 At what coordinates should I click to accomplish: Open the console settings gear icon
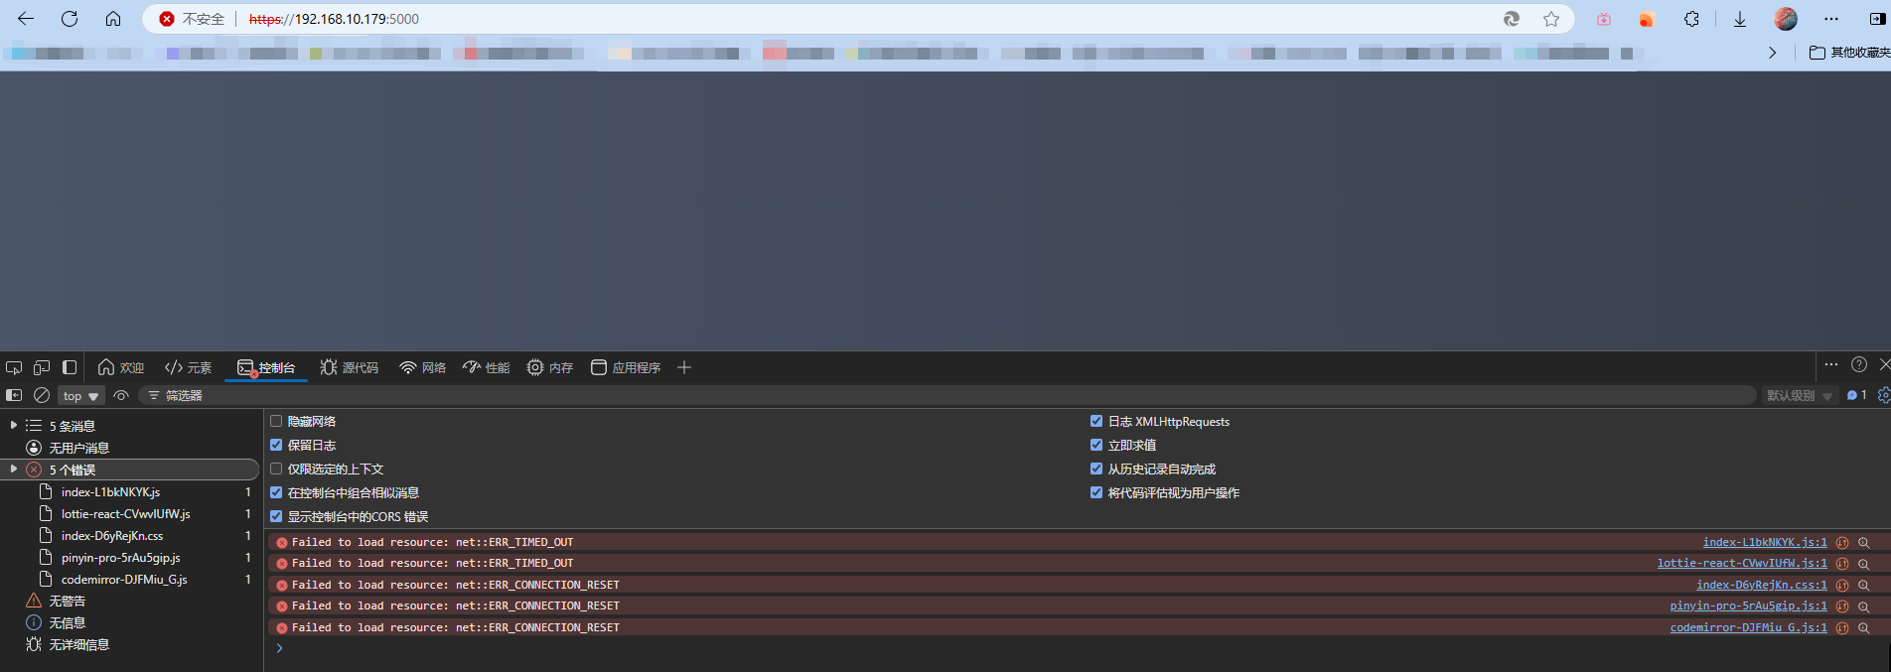click(x=1883, y=395)
